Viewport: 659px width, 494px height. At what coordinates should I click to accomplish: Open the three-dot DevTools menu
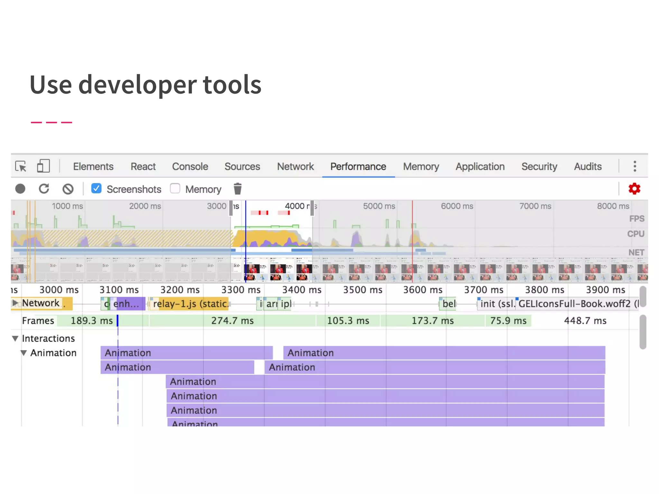coord(635,167)
